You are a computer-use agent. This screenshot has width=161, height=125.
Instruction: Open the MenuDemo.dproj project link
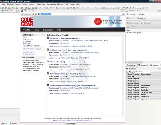[x=57, y=74]
